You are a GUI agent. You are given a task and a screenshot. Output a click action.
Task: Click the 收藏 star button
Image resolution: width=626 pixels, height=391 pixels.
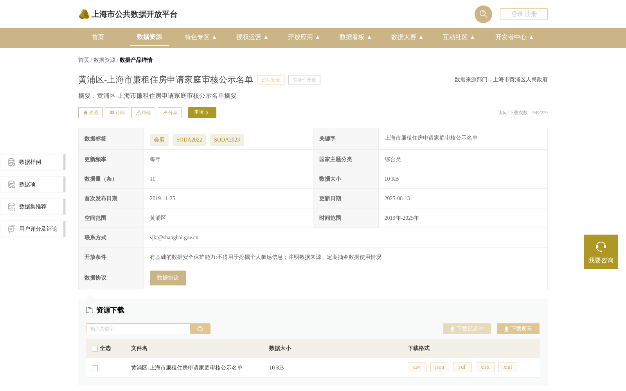90,113
